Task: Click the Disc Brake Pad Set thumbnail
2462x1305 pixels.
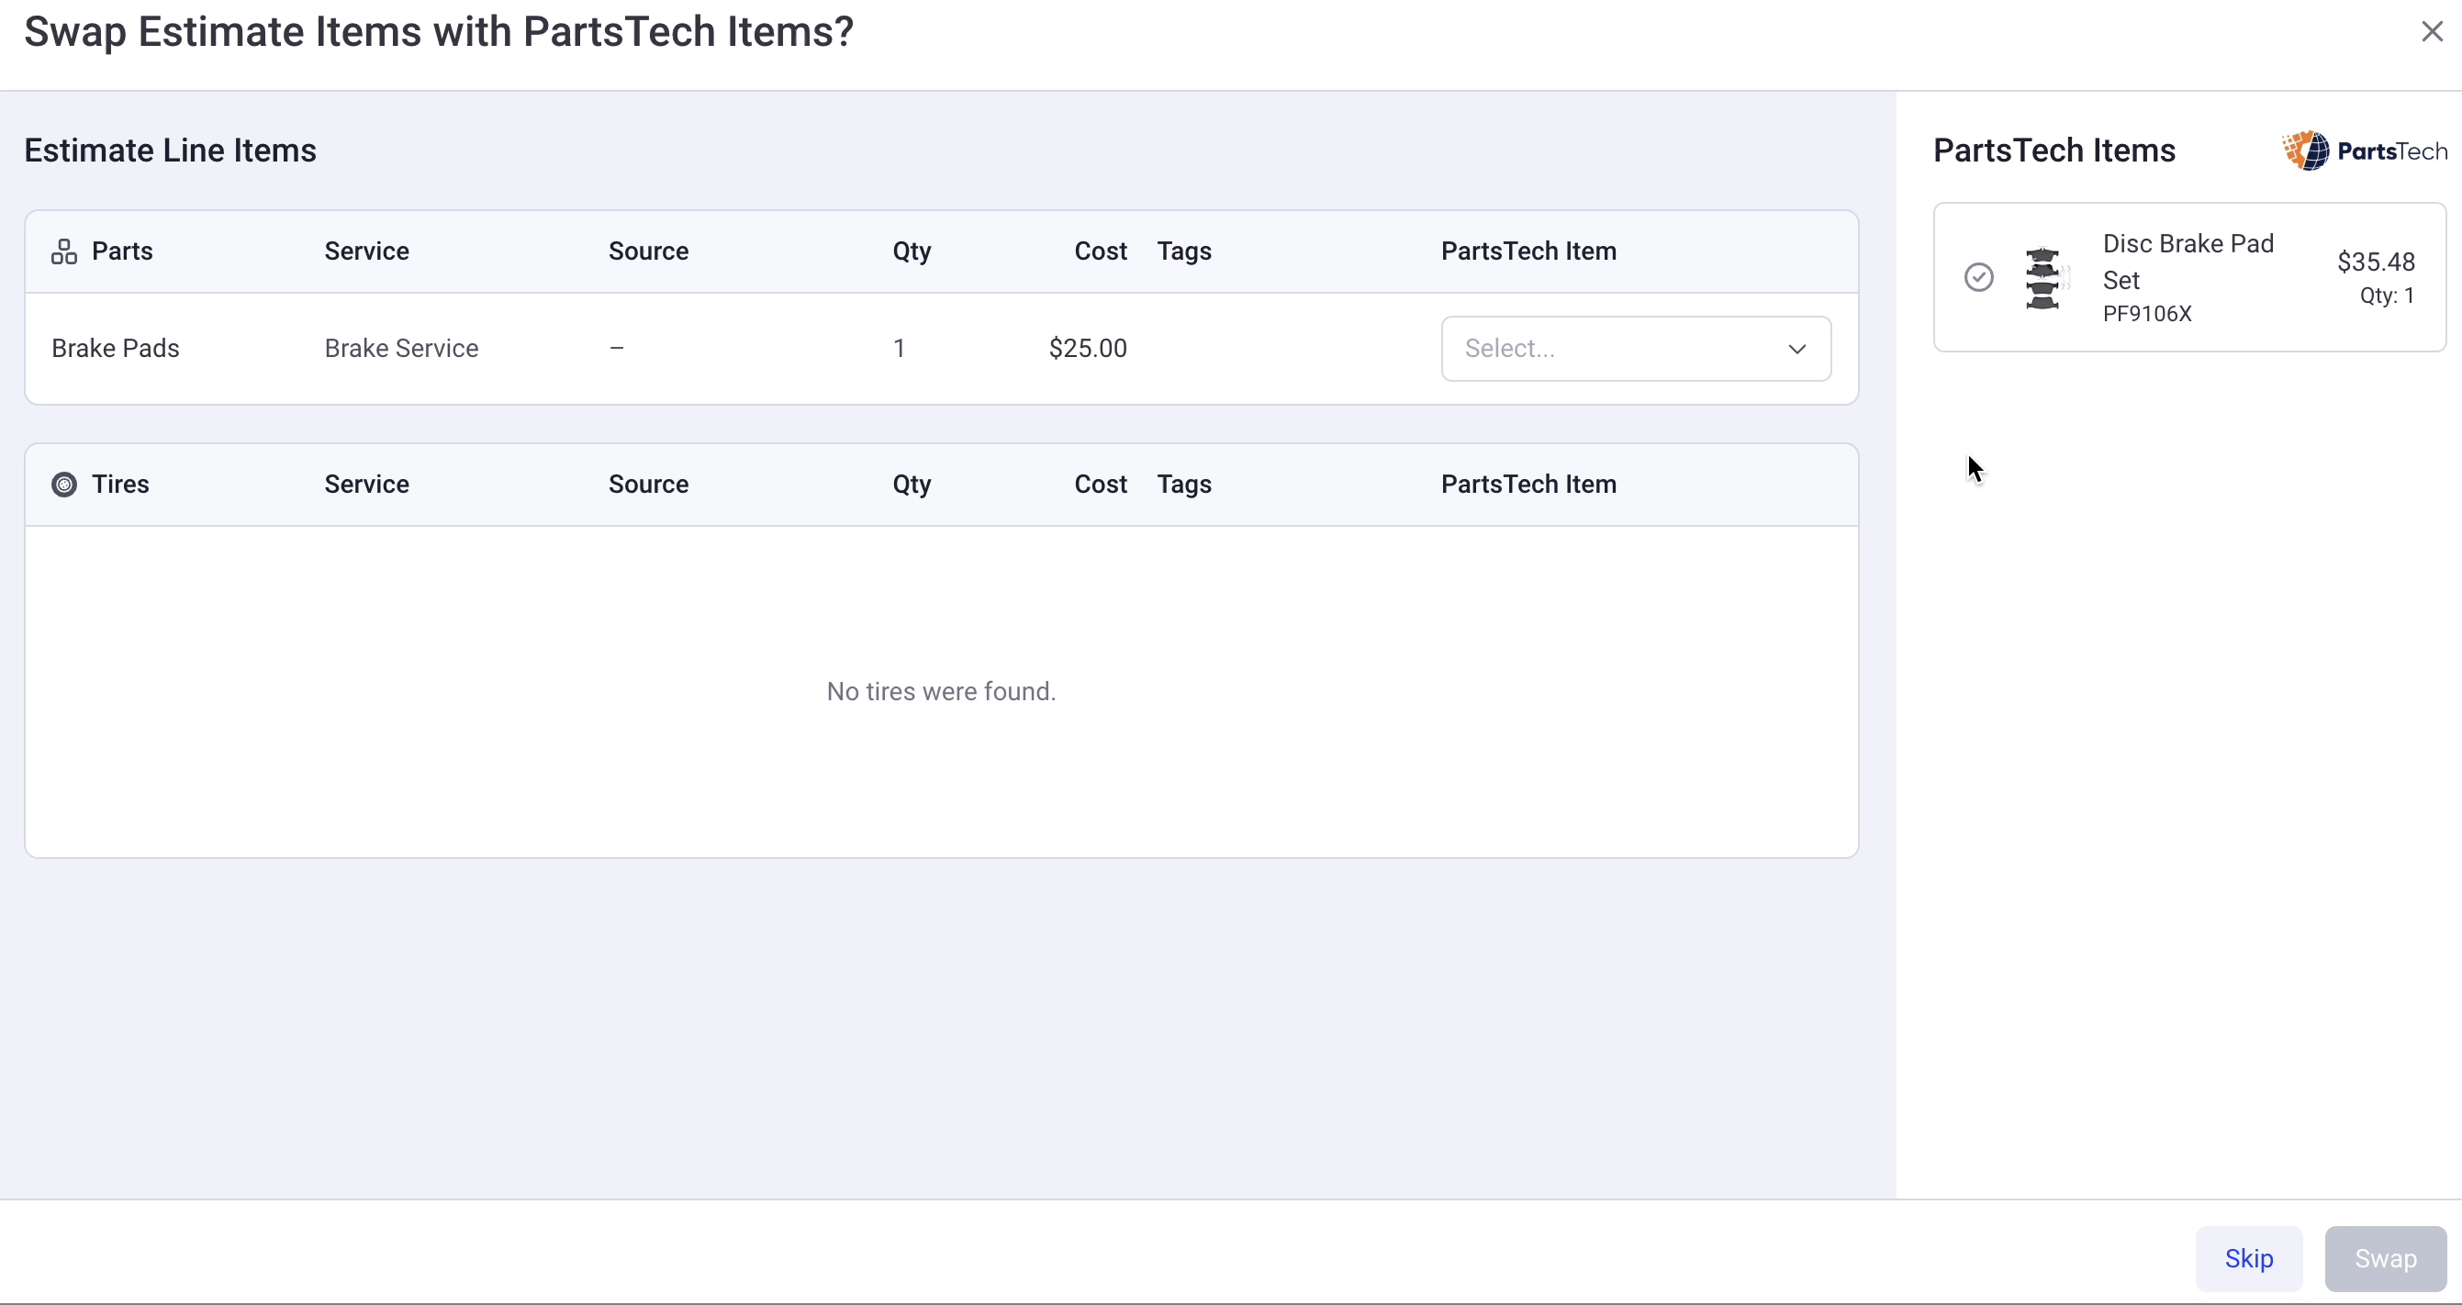Action: point(2043,278)
